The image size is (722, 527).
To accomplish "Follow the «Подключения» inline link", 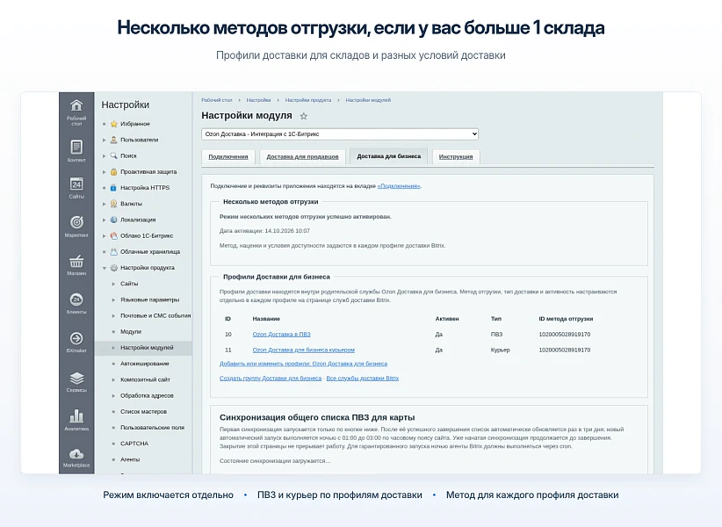I will [399, 186].
